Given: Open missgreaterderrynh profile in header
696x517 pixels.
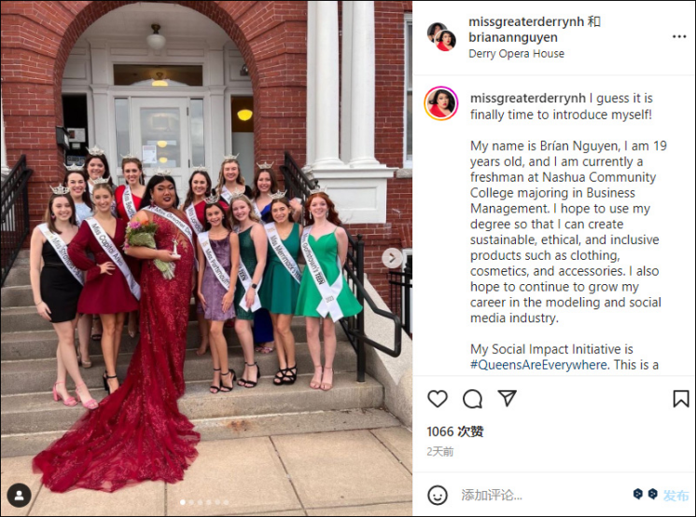Looking at the screenshot, I should [x=527, y=21].
